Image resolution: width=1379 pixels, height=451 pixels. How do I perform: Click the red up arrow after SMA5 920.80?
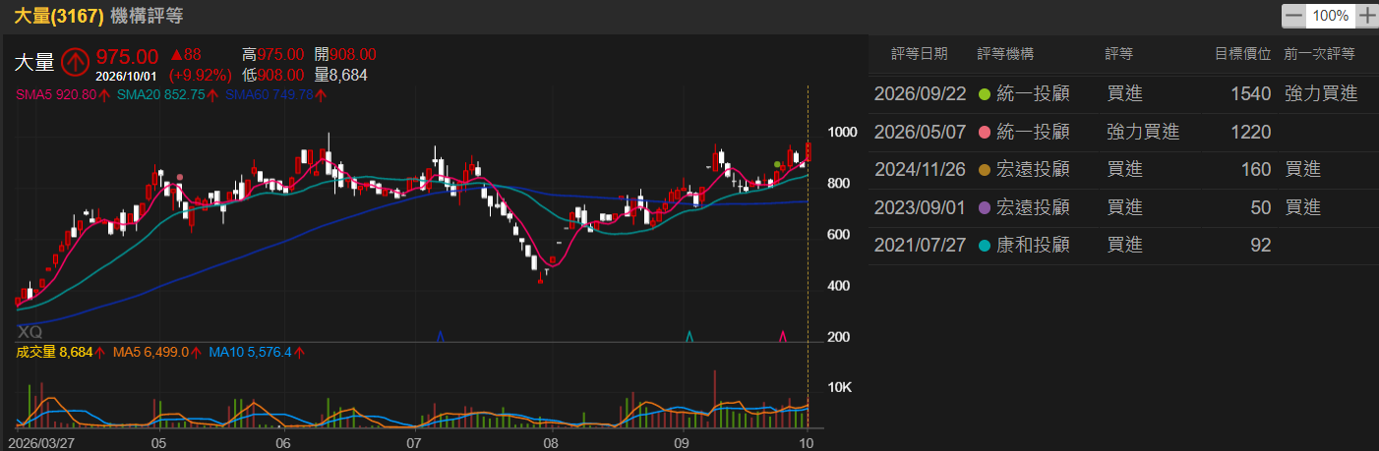click(x=104, y=95)
